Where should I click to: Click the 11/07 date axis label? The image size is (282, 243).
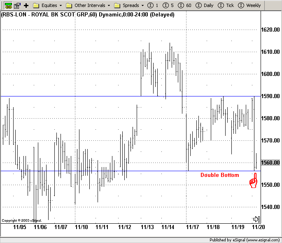61,227
